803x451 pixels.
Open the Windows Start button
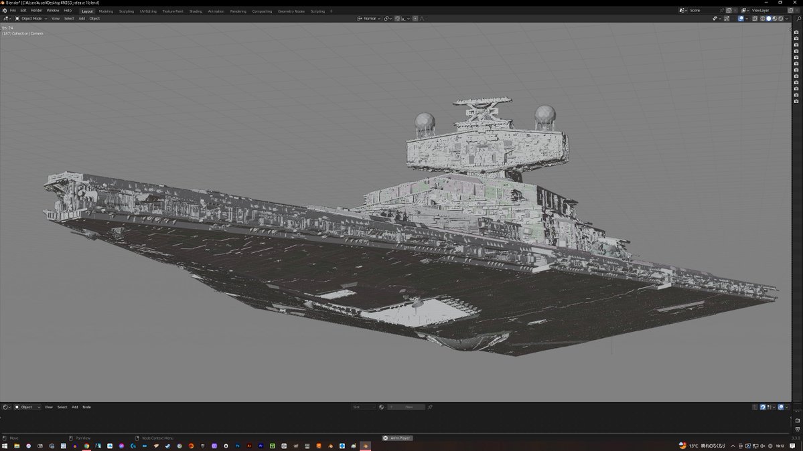click(x=5, y=446)
